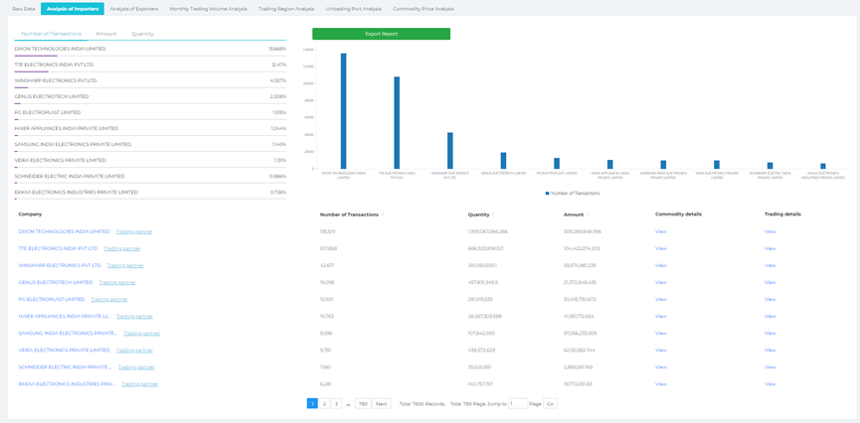Viewport: 860px width, 423px height.
Task: Click the Jump to page input
Action: 517,404
